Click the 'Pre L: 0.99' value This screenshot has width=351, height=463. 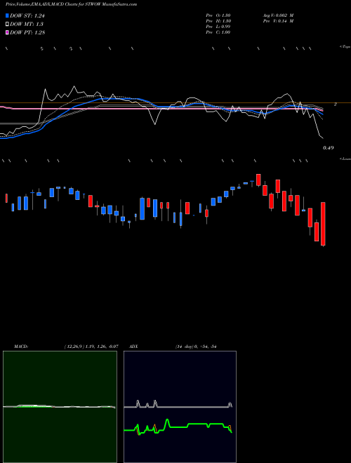pos(218,27)
